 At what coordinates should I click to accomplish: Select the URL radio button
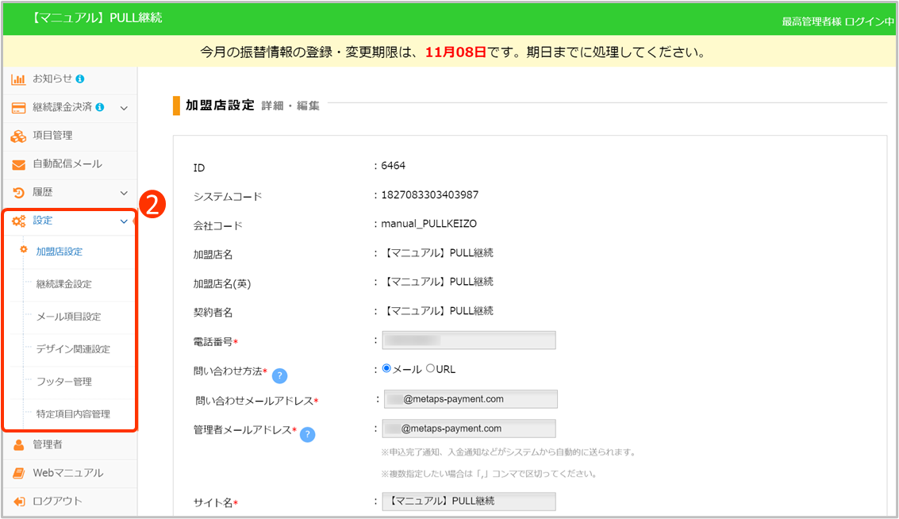point(431,369)
